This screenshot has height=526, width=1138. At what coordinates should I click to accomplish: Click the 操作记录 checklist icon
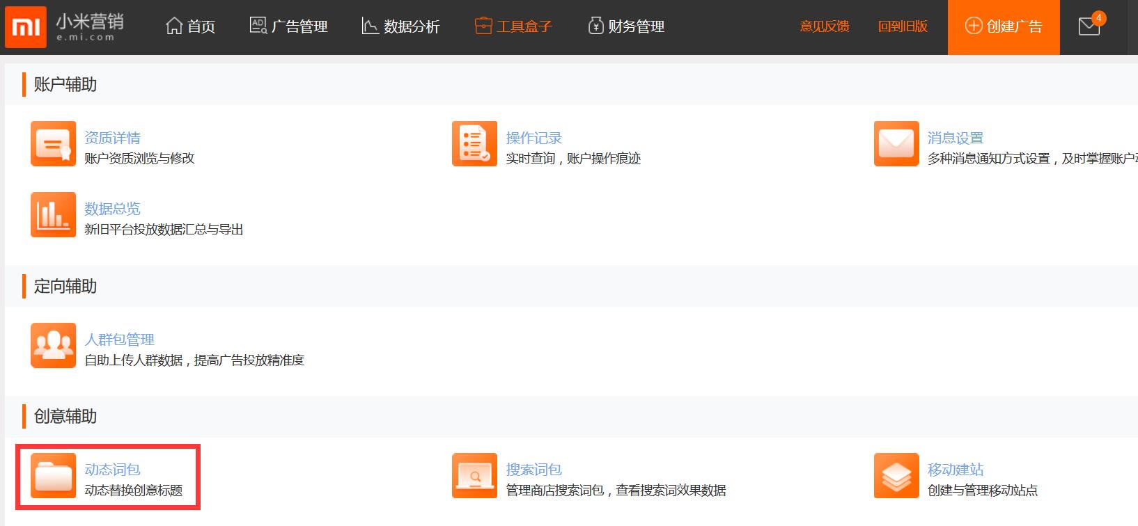click(x=474, y=144)
